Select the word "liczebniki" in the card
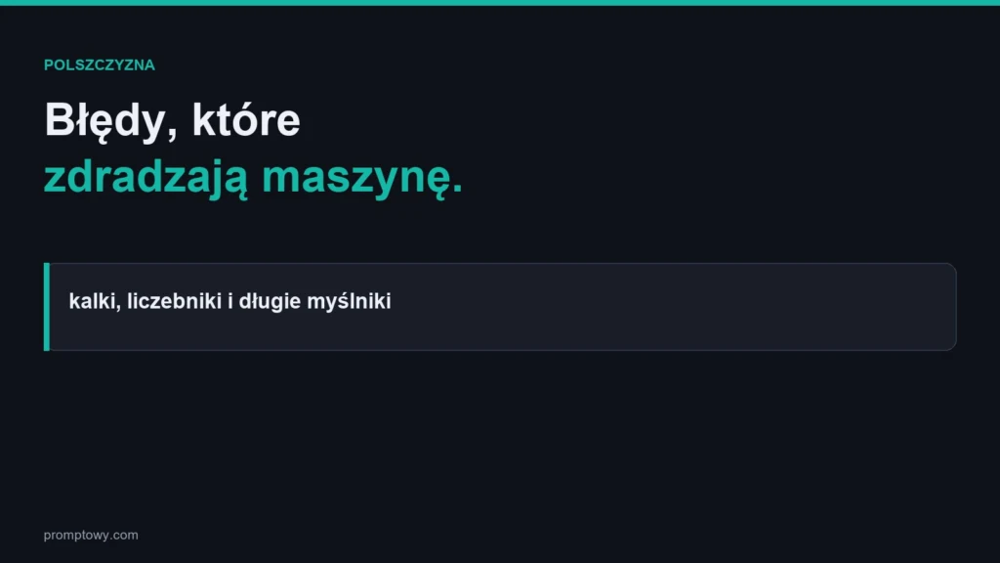1000x563 pixels. tap(174, 301)
